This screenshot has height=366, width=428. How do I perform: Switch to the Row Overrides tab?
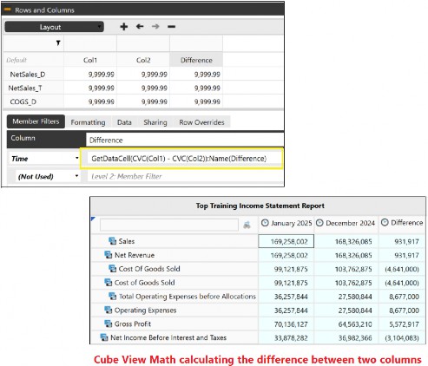[201, 122]
